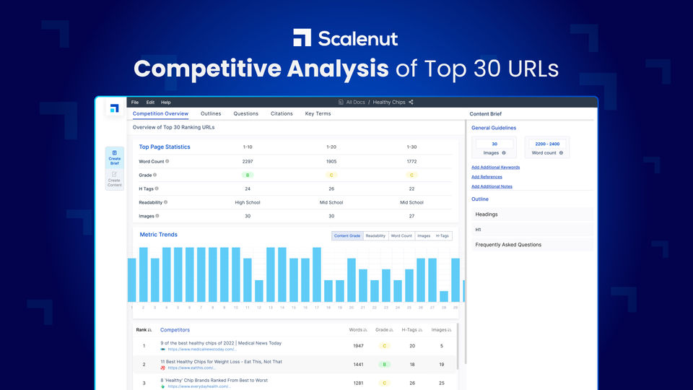Select the Readability metric trend

(375, 235)
